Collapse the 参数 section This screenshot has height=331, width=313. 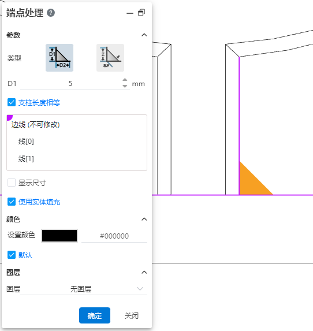pos(144,35)
